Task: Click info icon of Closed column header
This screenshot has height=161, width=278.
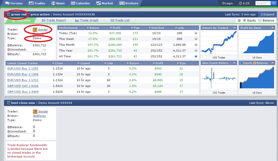Action: coord(79,63)
